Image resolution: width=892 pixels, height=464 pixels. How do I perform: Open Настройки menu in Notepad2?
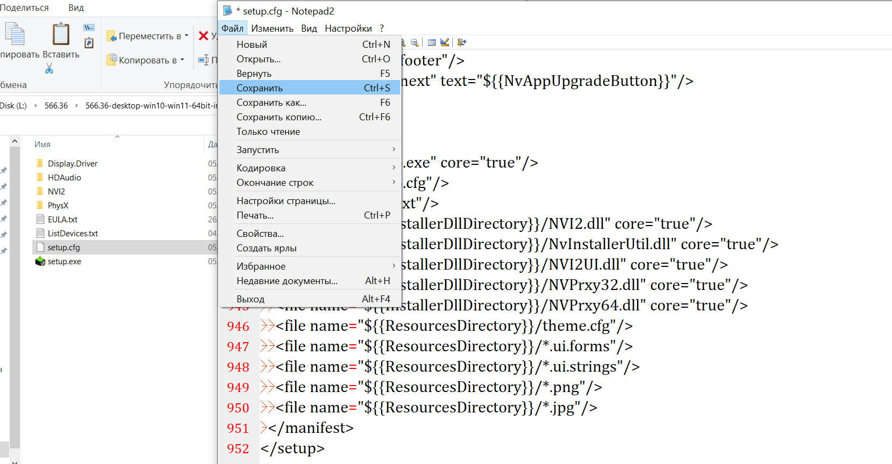(348, 28)
